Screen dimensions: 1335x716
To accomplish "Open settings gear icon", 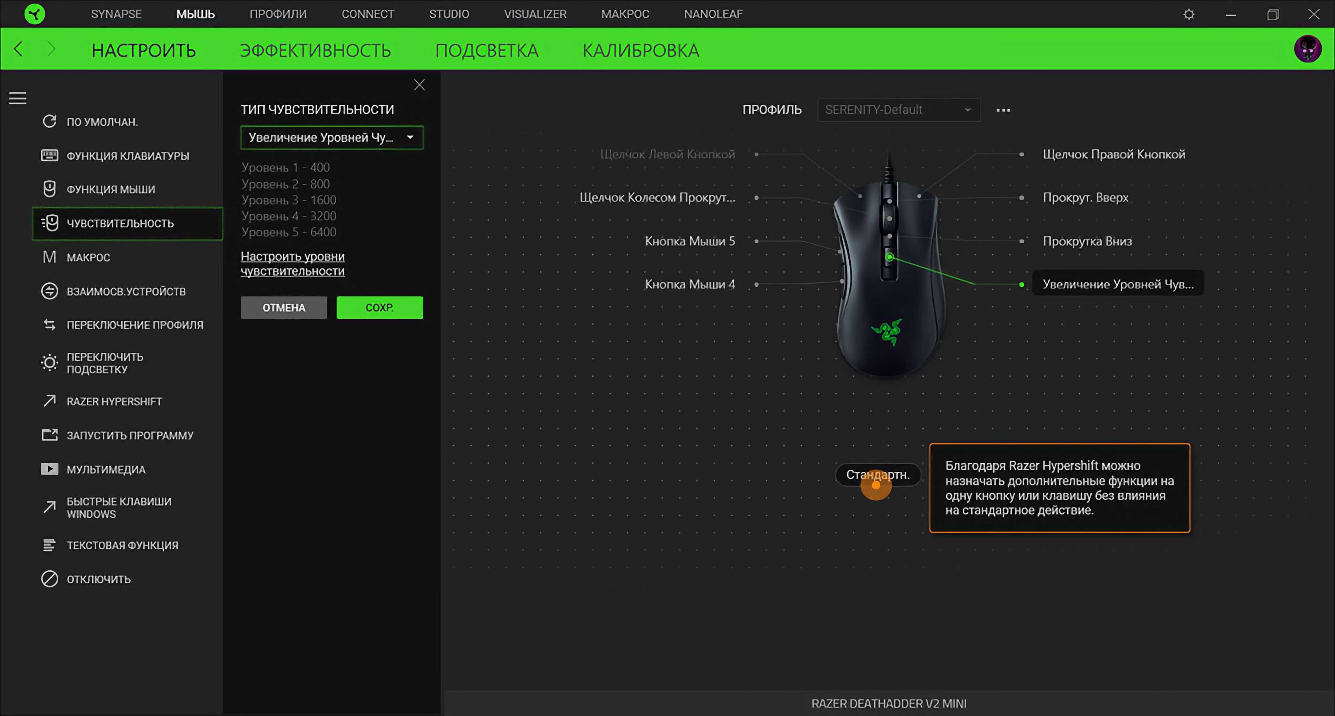I will coord(1189,14).
